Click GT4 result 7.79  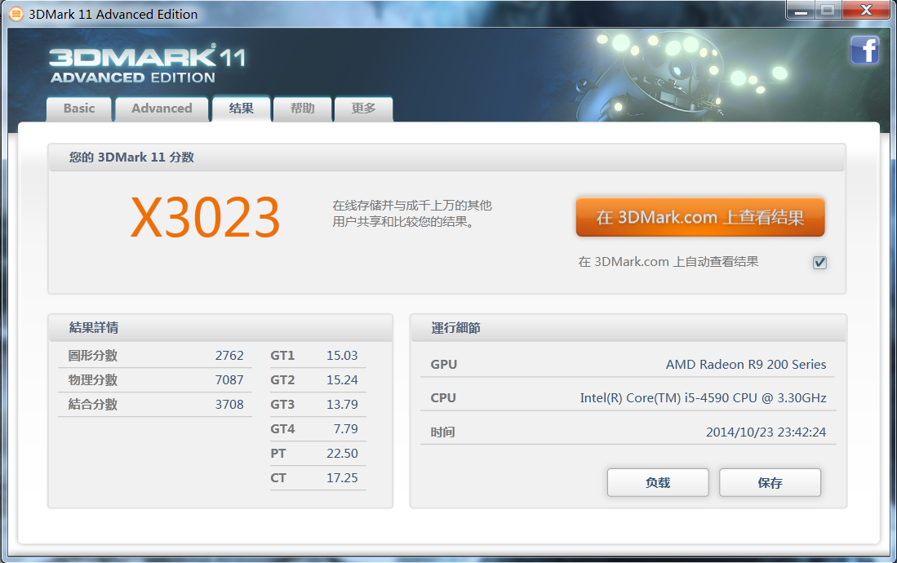(x=345, y=429)
